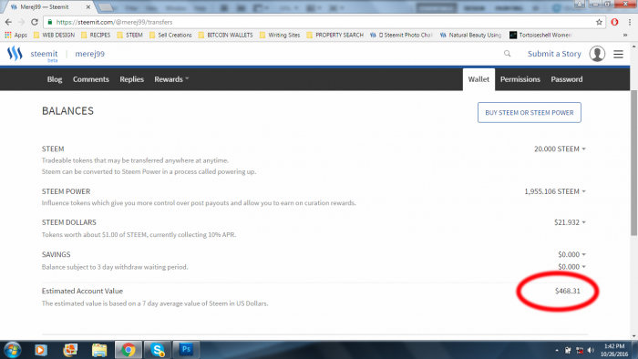Show more bookmarks overflow chevron

(x=625, y=35)
